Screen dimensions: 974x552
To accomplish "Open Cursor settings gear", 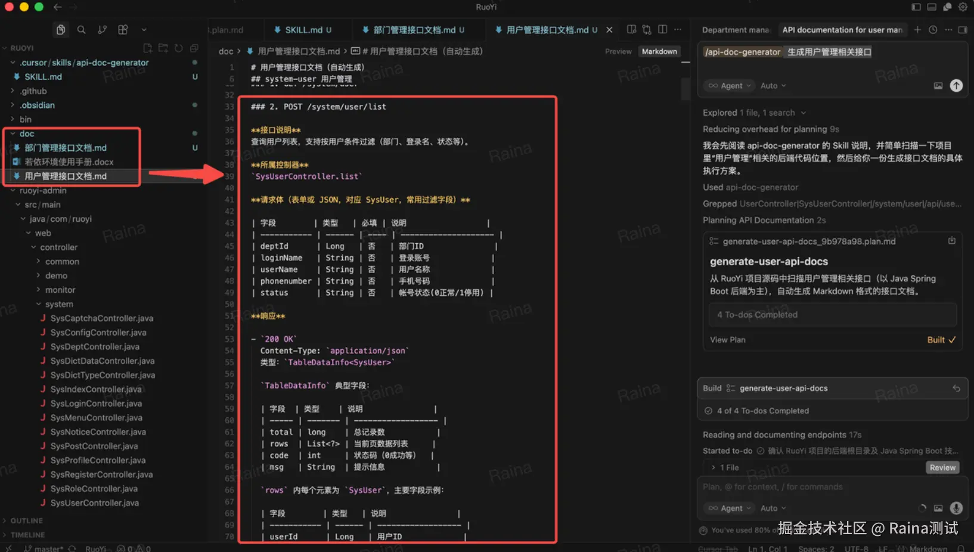I will 963,7.
